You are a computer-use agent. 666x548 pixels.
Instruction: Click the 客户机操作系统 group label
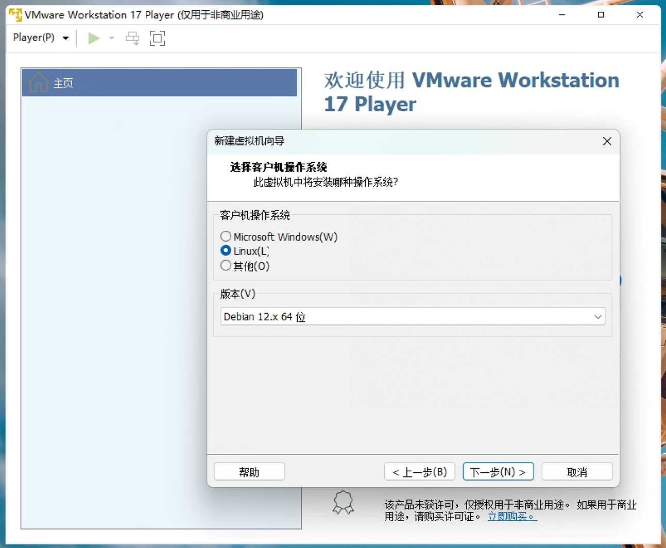click(x=255, y=215)
